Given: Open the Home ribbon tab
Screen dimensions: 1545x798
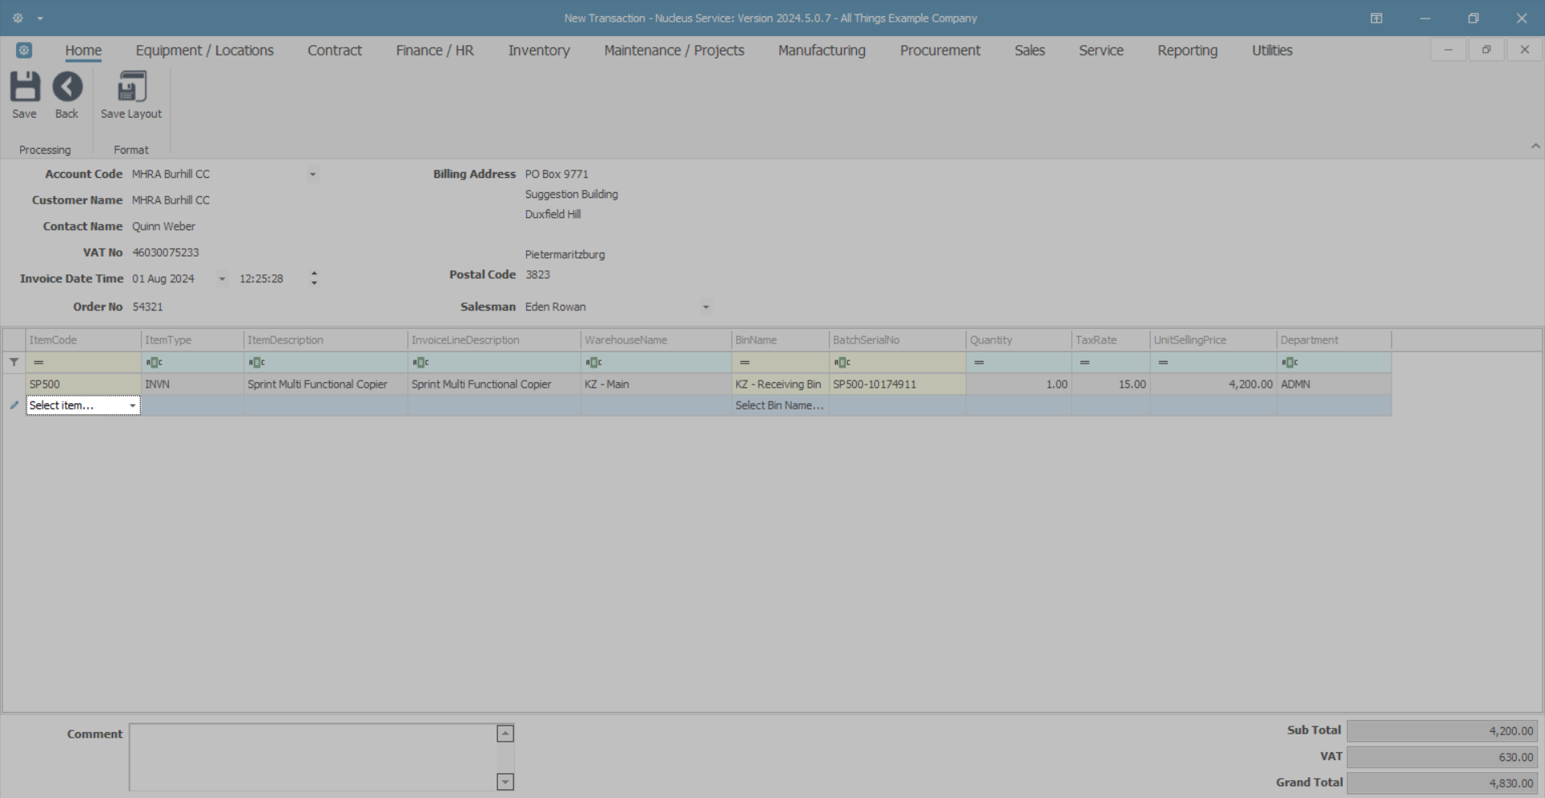Looking at the screenshot, I should (84, 50).
